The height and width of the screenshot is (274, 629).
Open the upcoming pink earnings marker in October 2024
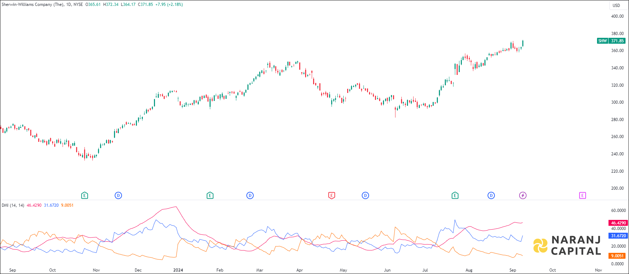pyautogui.click(x=582, y=196)
